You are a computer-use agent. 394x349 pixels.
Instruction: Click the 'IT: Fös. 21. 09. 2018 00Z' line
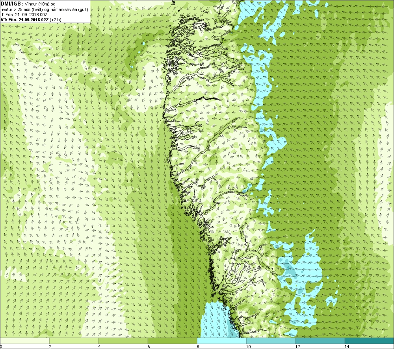click(24, 15)
